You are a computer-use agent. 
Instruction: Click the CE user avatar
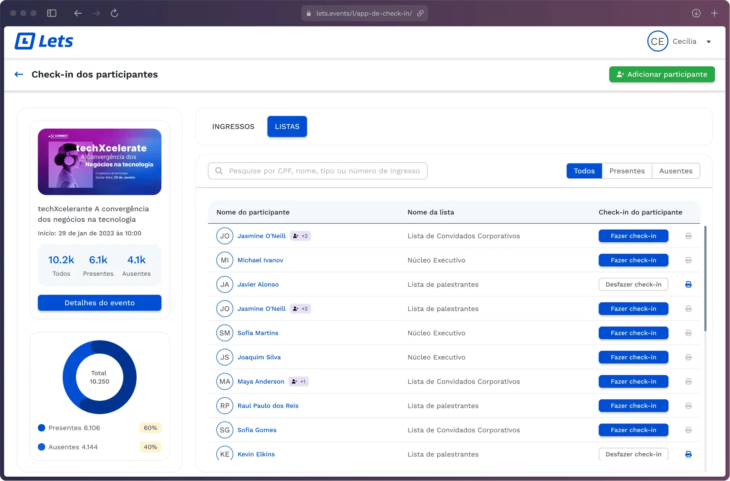click(x=658, y=41)
